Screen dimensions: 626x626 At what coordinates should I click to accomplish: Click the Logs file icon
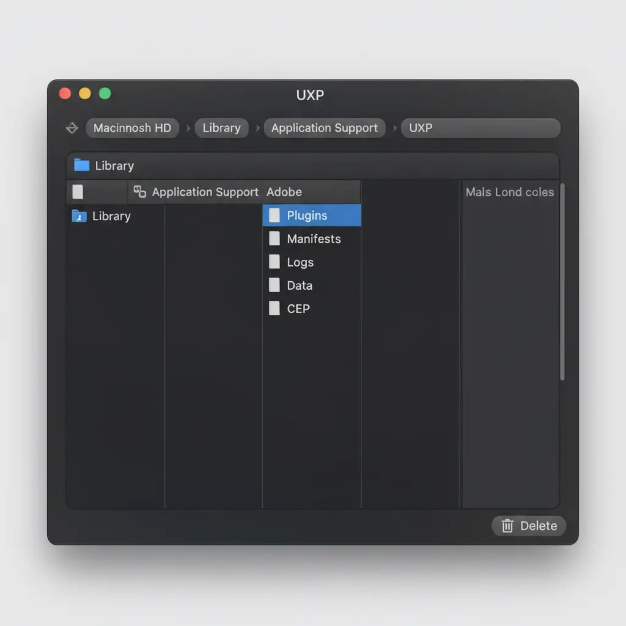point(274,262)
